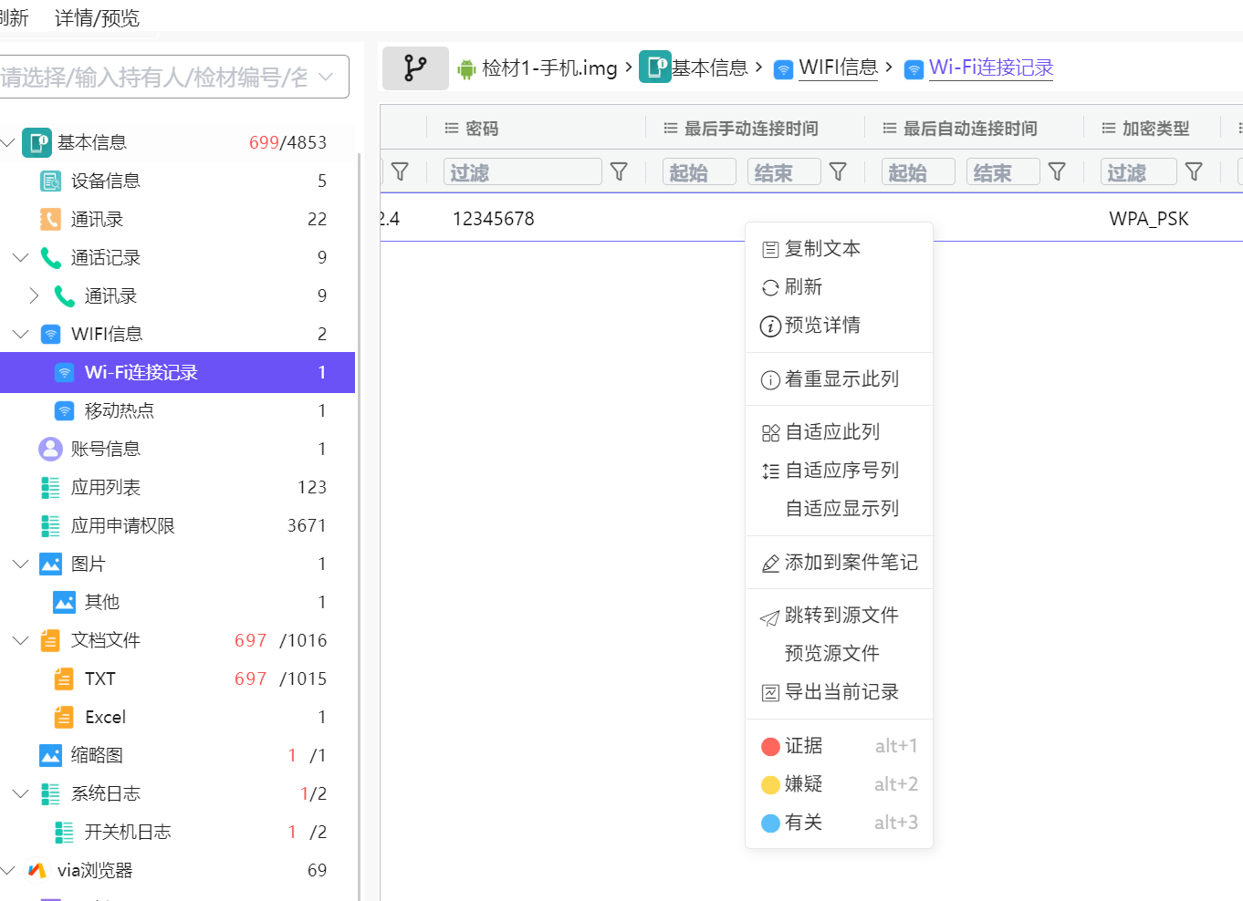This screenshot has height=901, width=1243.
Task: Collapse the 基本信息 tree node
Action: click(7, 142)
